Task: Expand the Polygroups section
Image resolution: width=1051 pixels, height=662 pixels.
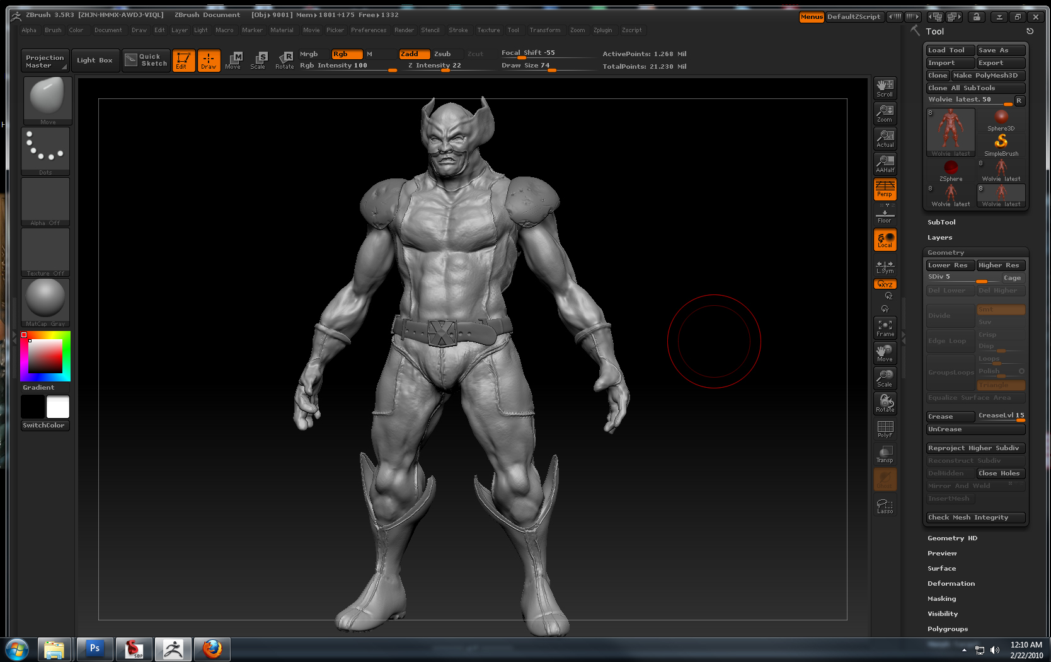Action: [x=948, y=629]
